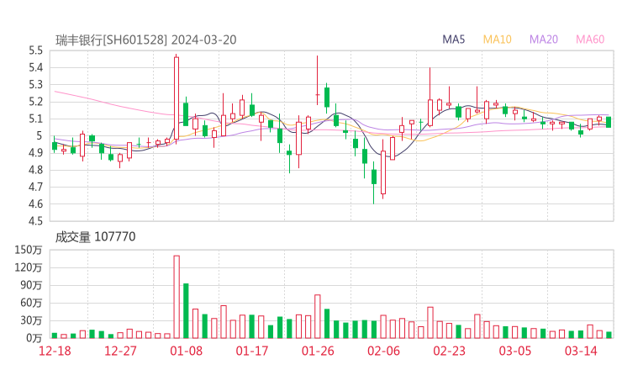This screenshot has width=622, height=370.
Task: Click the tallest red volume bar
Action: pyautogui.click(x=177, y=296)
